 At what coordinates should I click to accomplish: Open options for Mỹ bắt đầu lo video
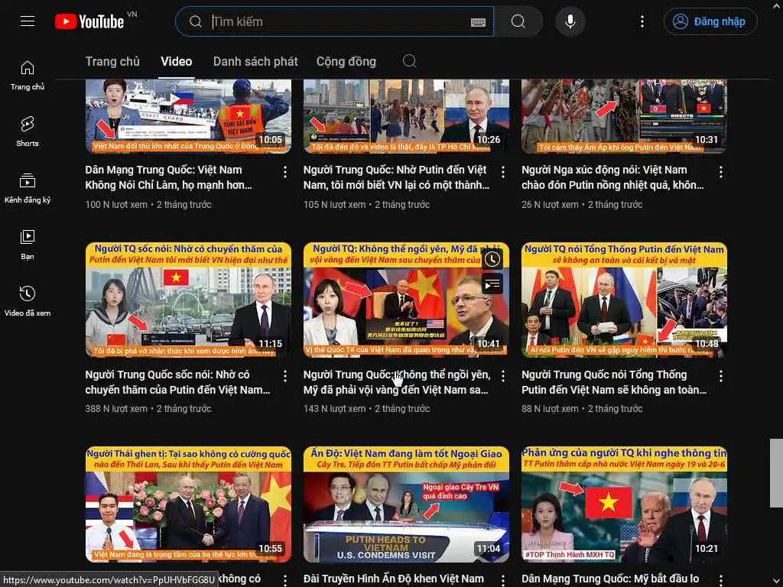coord(720,579)
